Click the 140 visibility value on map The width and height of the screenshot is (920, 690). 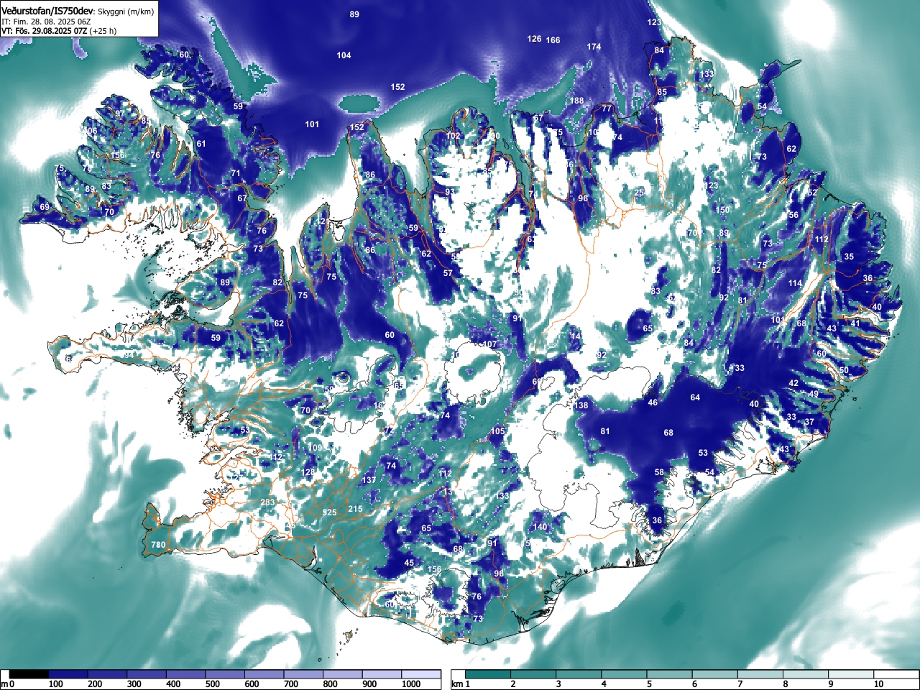point(540,527)
